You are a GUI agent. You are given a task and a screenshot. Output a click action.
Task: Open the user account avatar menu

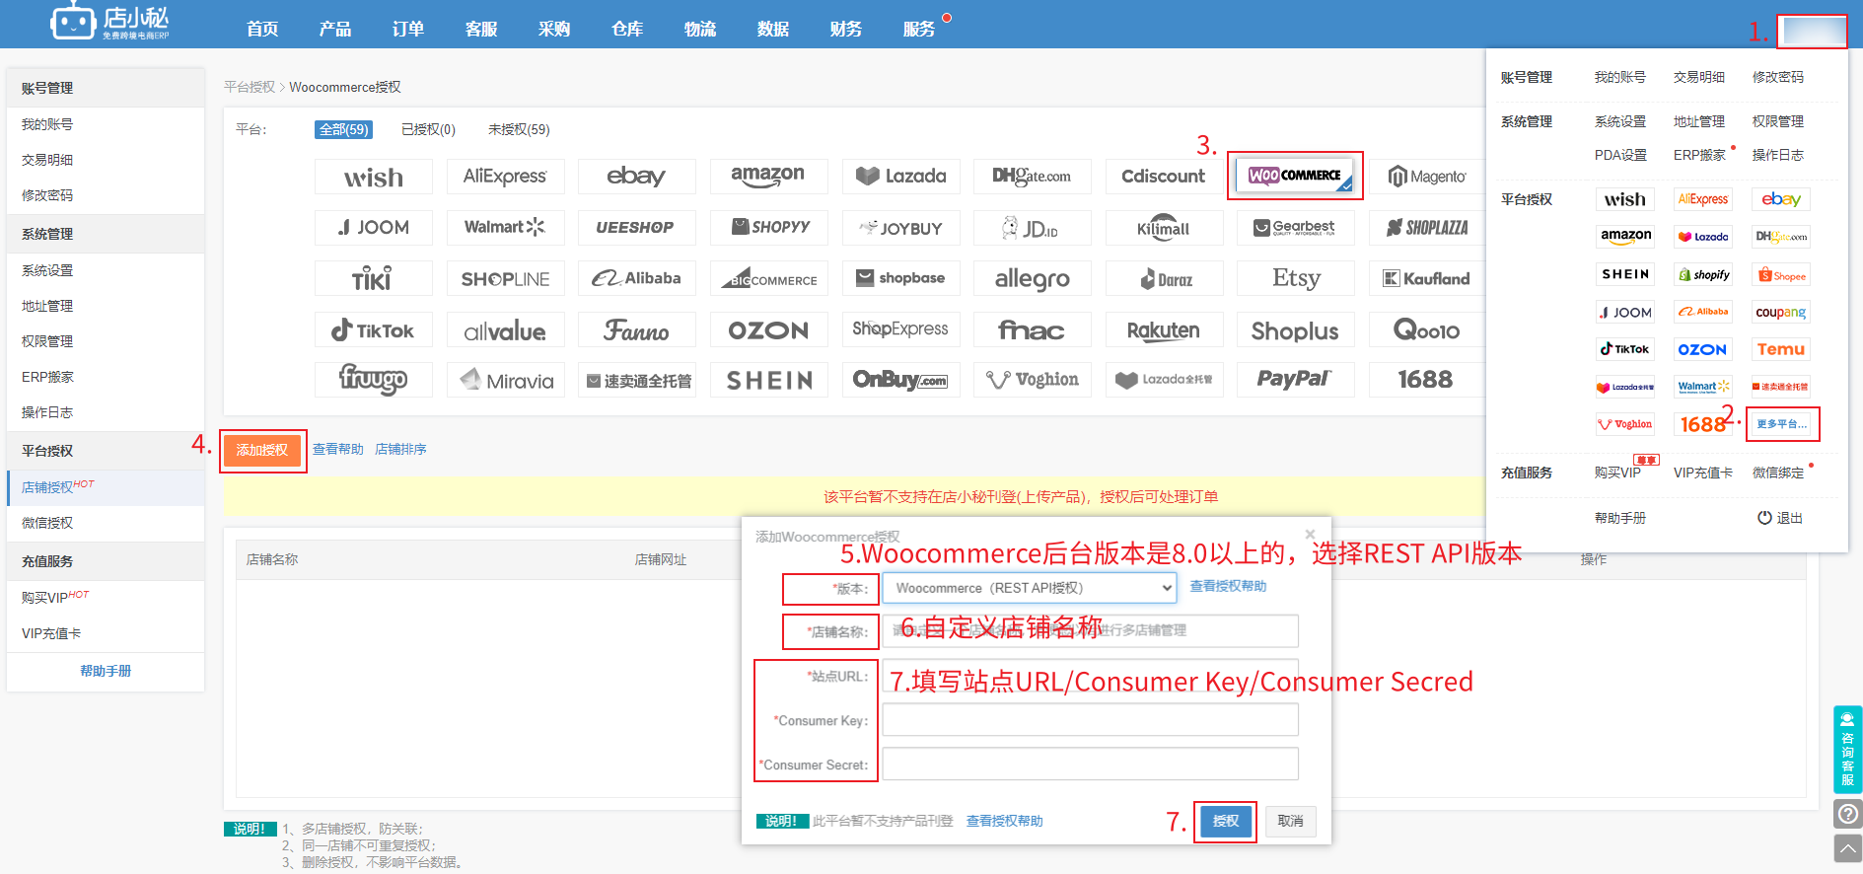click(x=1813, y=32)
